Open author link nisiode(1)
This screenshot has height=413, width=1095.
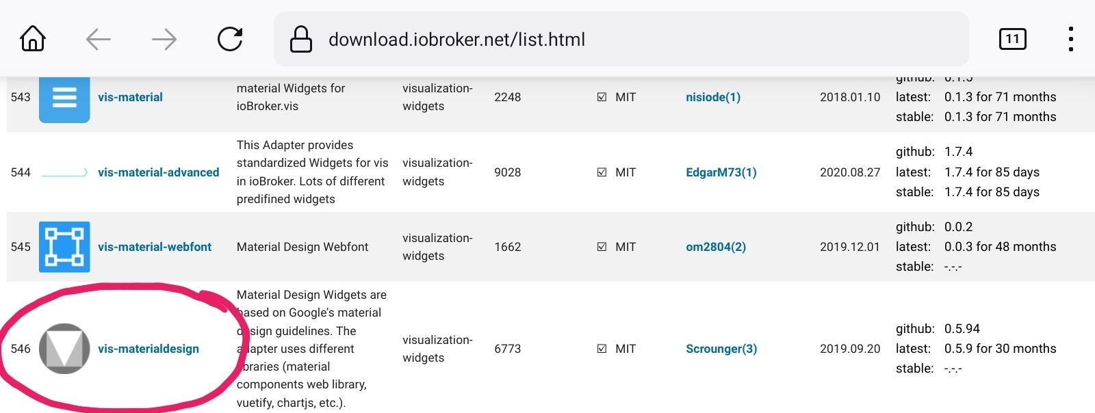point(713,97)
